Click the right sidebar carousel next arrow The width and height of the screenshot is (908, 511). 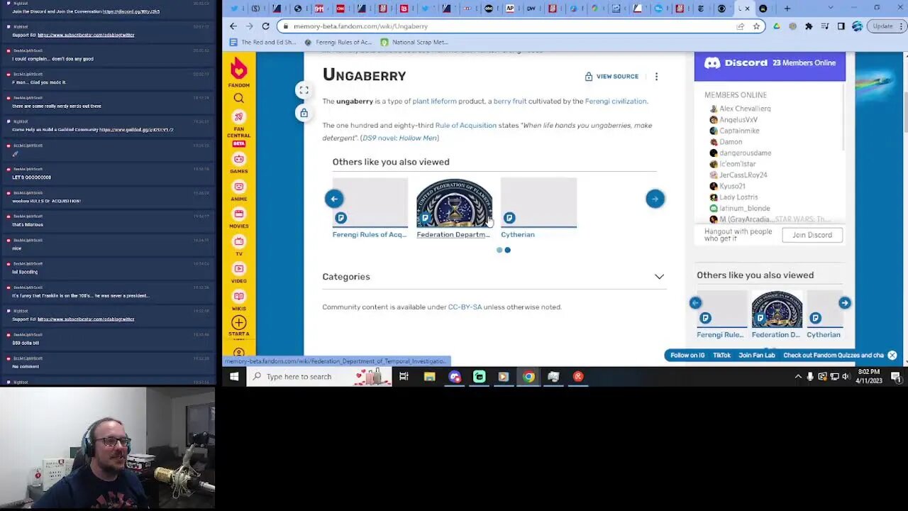tap(844, 303)
